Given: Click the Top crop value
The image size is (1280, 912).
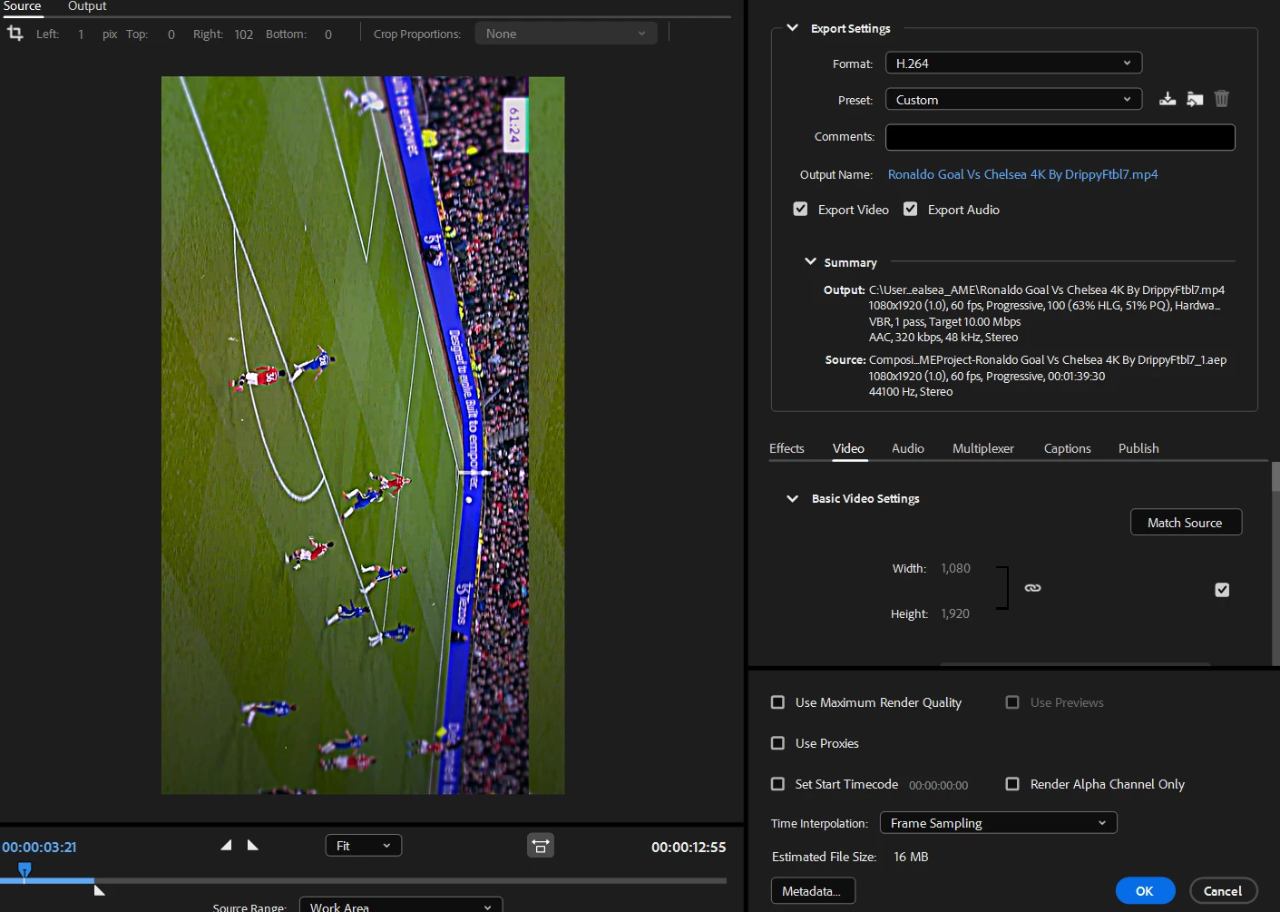Looking at the screenshot, I should point(171,34).
